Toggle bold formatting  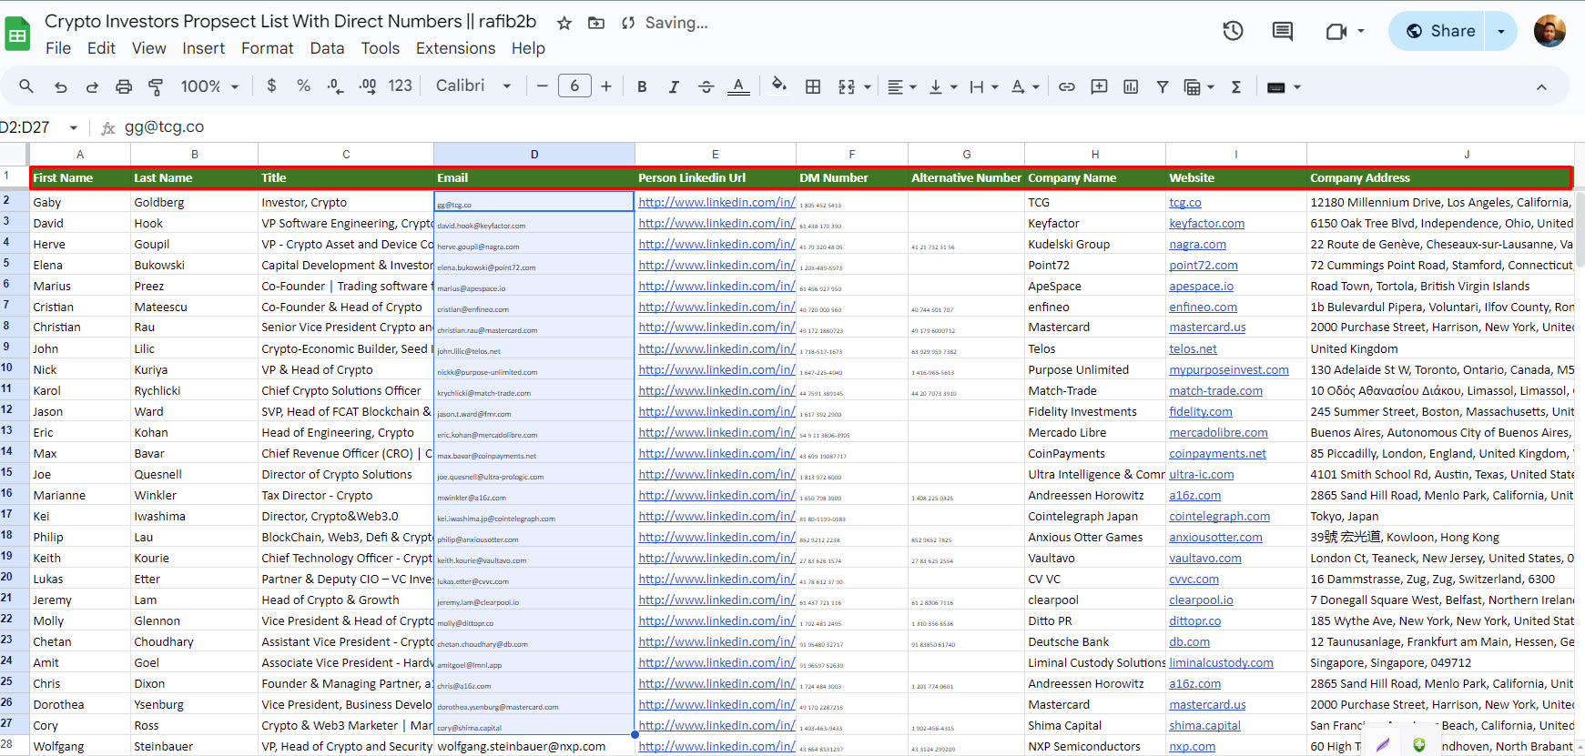[x=642, y=86]
